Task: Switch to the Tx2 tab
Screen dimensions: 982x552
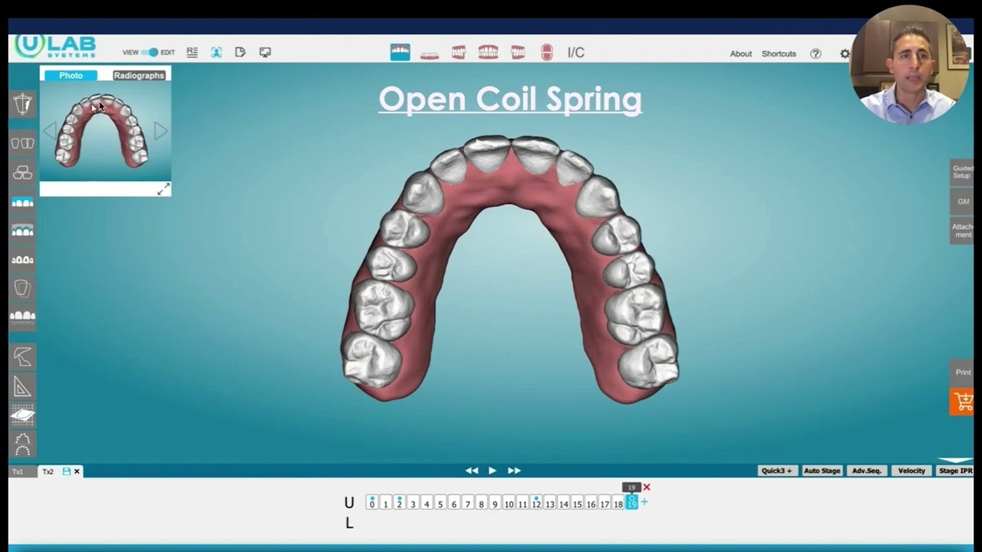Action: [48, 472]
